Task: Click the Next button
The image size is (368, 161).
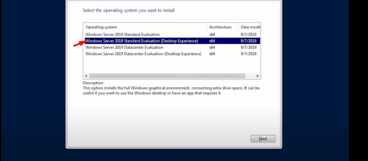Action: (263, 139)
